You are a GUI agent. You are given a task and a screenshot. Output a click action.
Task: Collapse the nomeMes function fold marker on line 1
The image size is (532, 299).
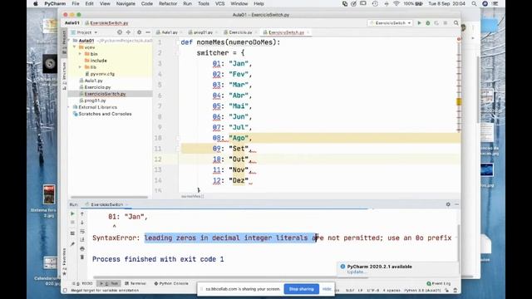177,42
